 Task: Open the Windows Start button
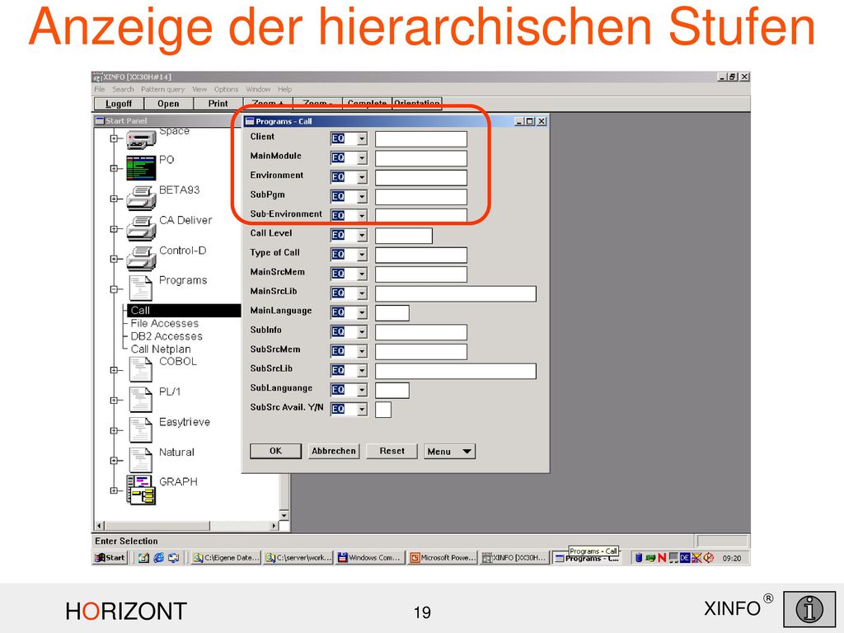click(x=110, y=558)
